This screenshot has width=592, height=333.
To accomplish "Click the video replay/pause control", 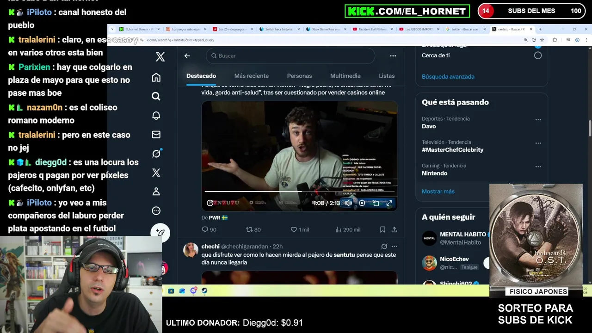I will click(x=210, y=203).
